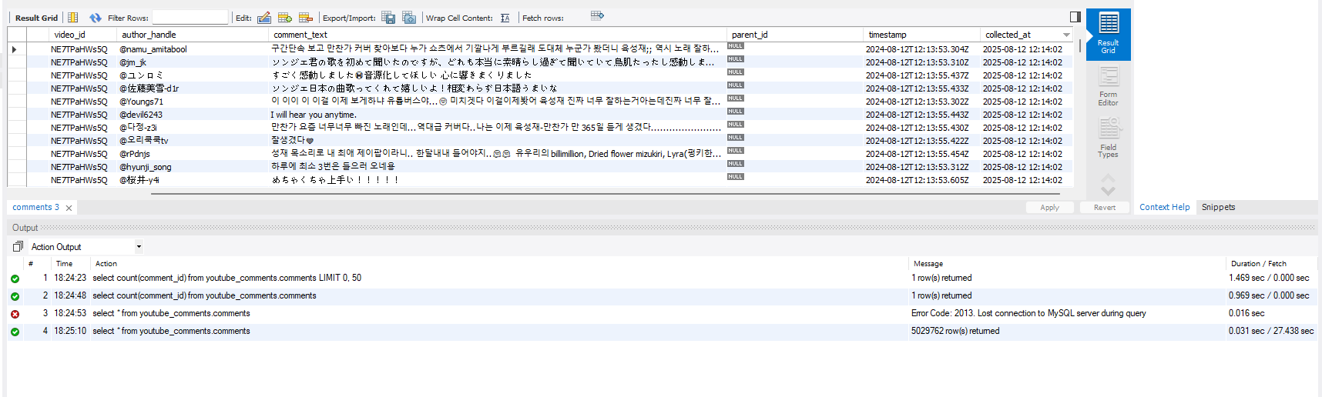Export recordset to external file icon

point(388,18)
